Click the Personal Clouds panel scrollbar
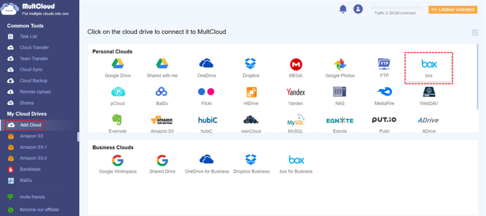 477,76
